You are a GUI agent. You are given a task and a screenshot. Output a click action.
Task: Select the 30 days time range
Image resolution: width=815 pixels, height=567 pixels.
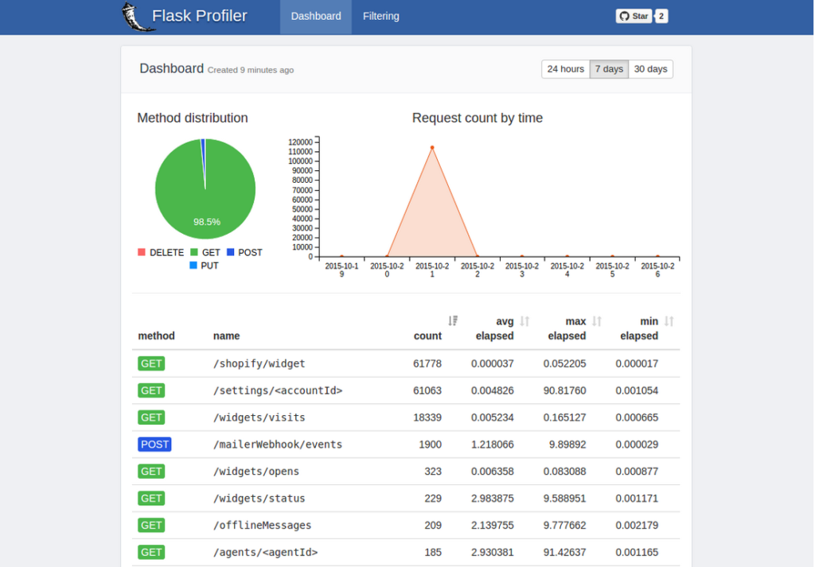click(x=650, y=69)
